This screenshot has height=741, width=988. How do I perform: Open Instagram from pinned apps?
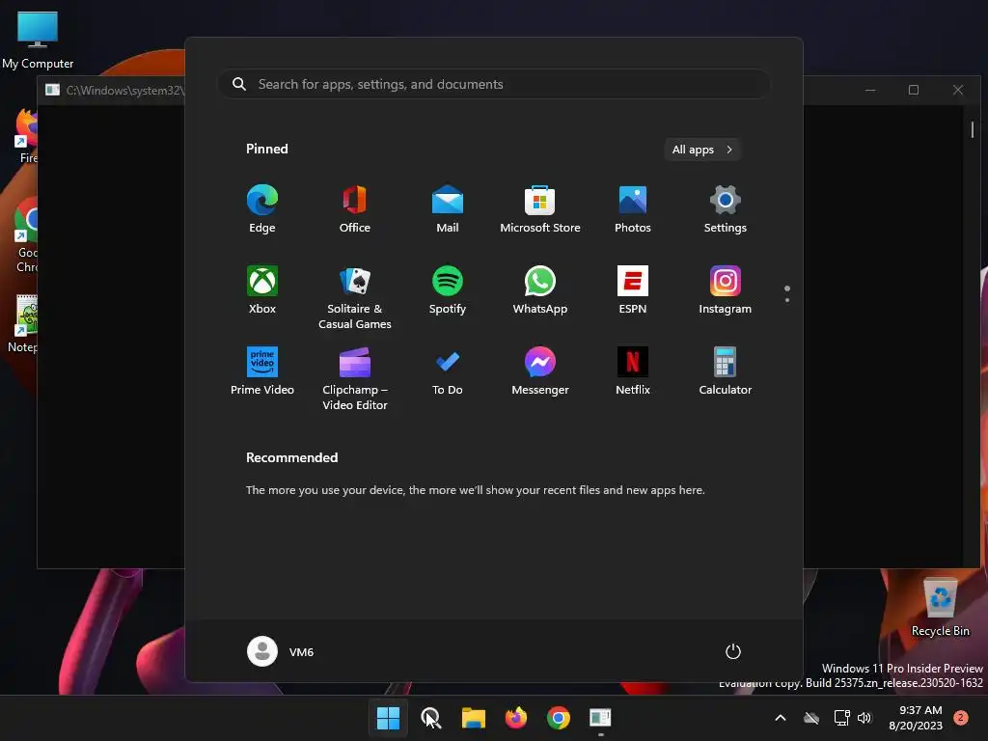click(726, 289)
